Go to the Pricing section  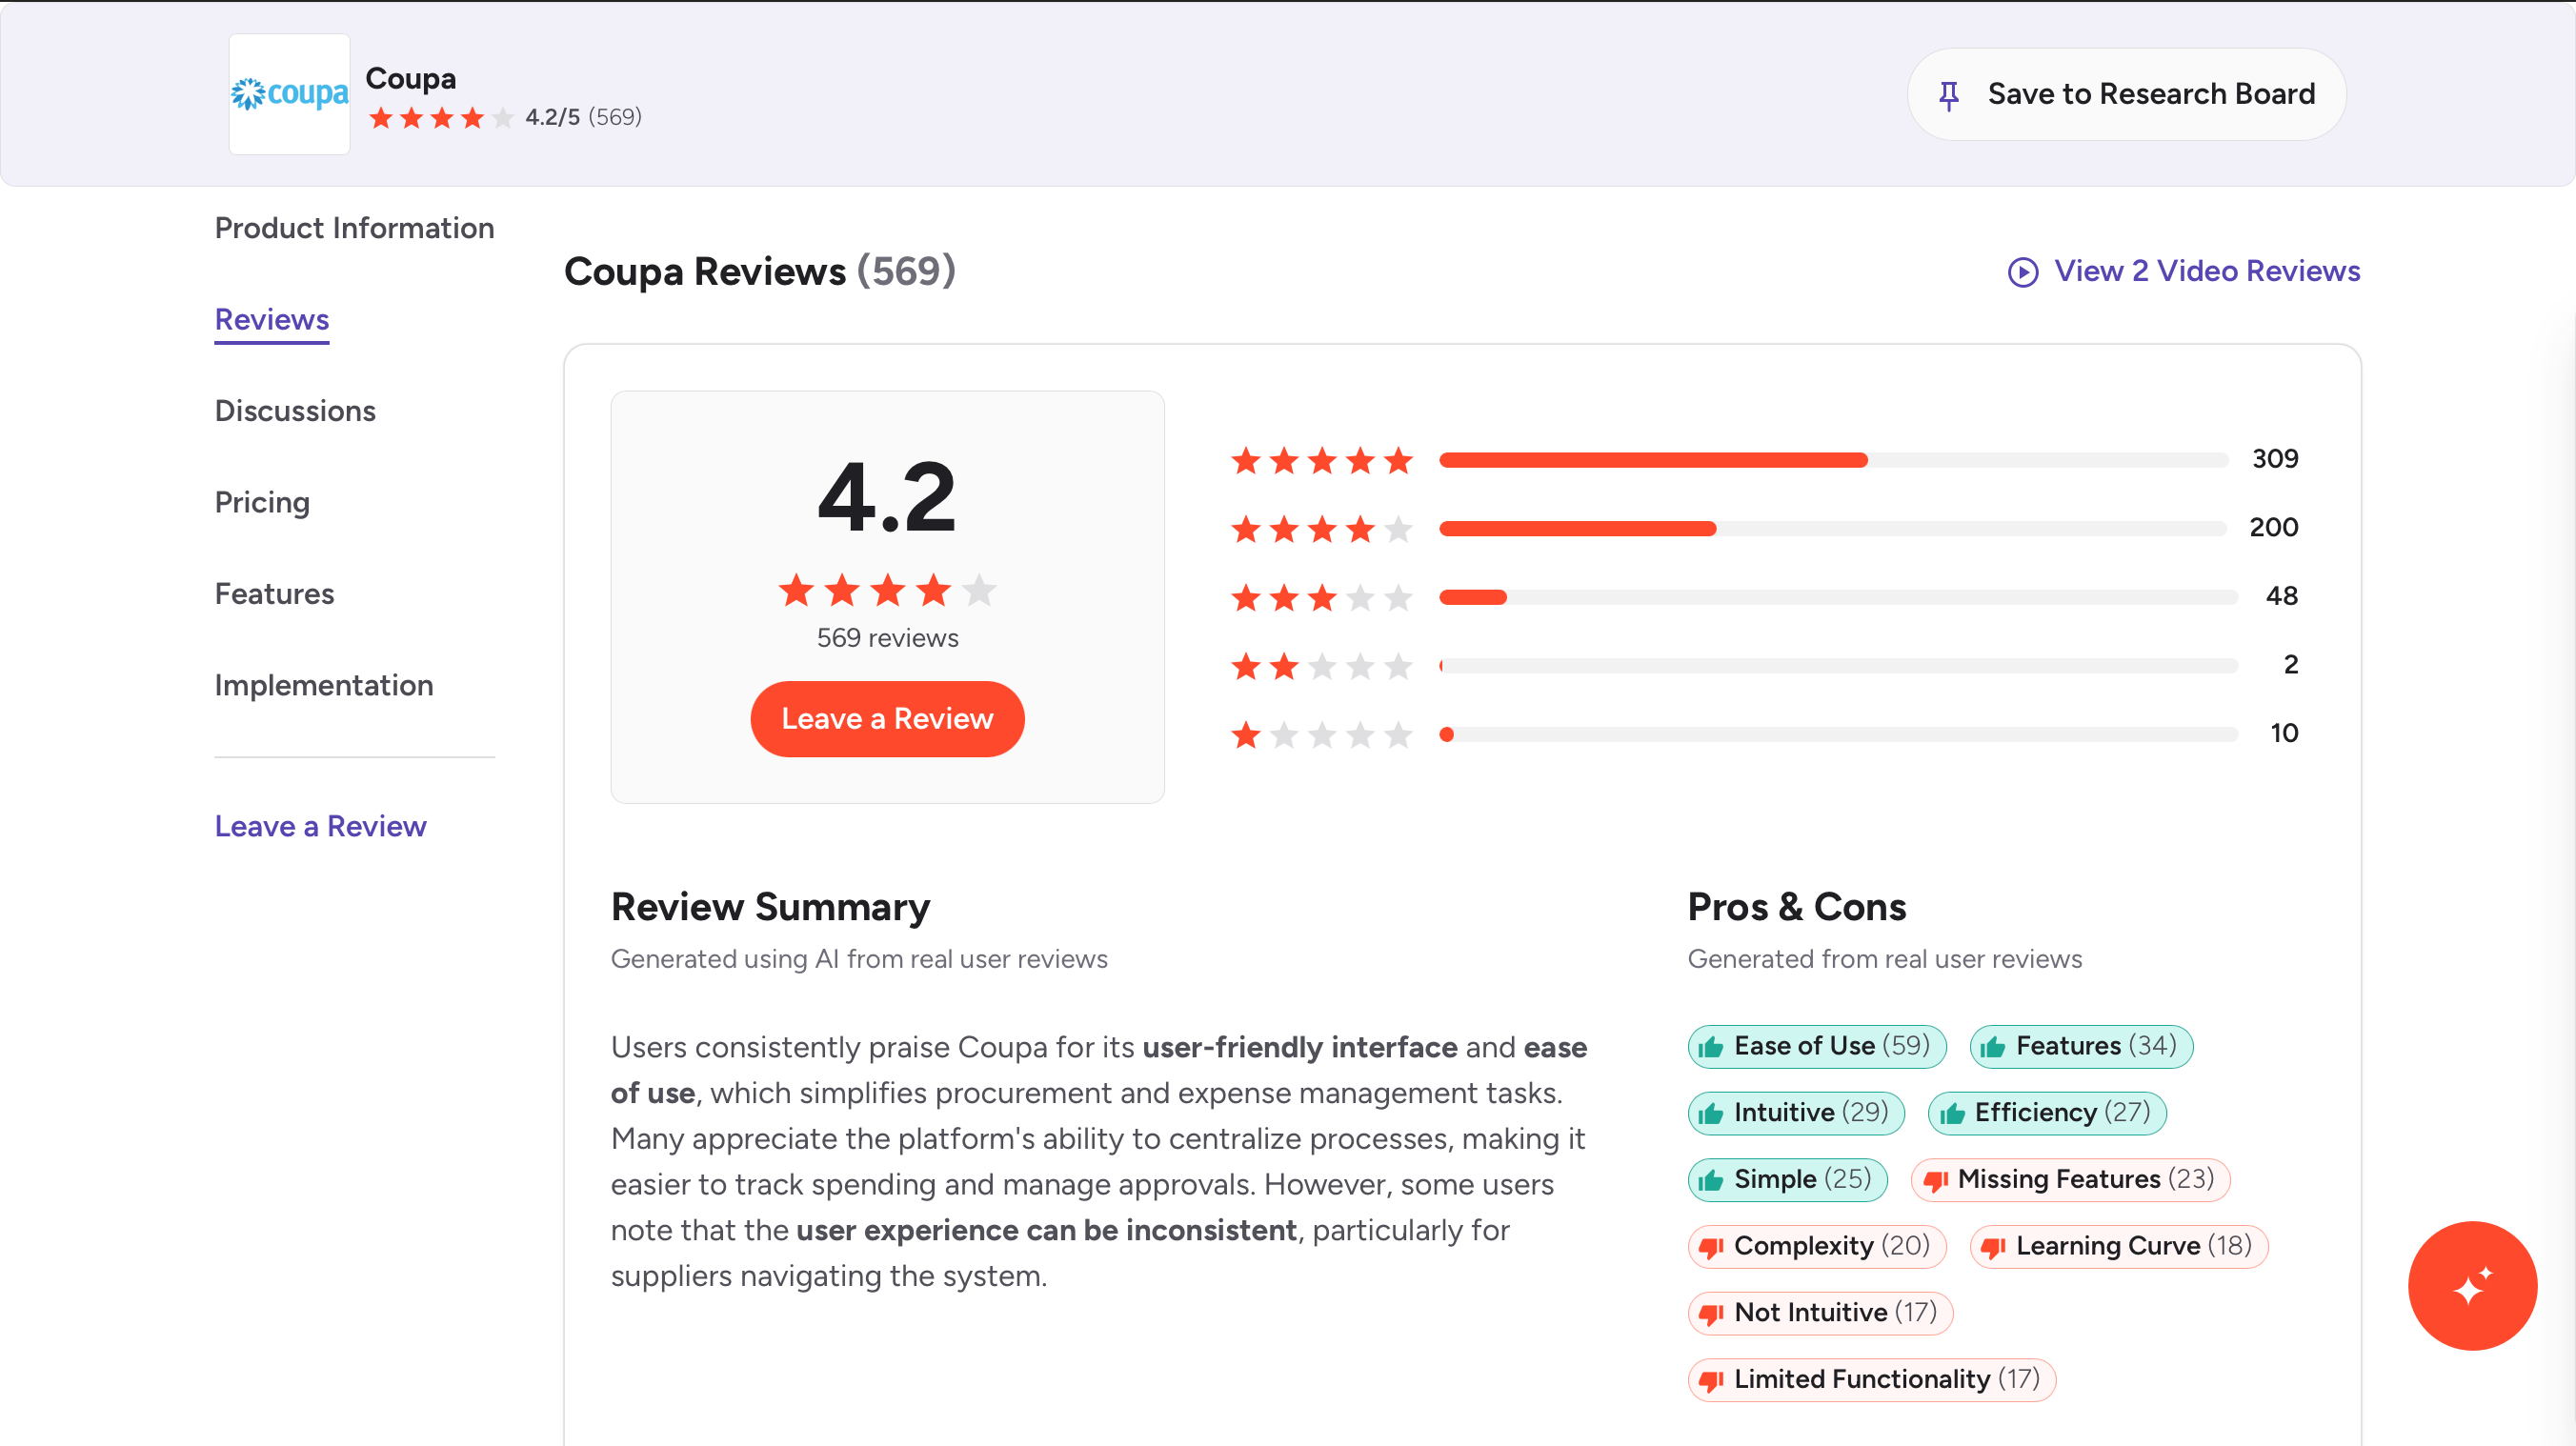262,502
